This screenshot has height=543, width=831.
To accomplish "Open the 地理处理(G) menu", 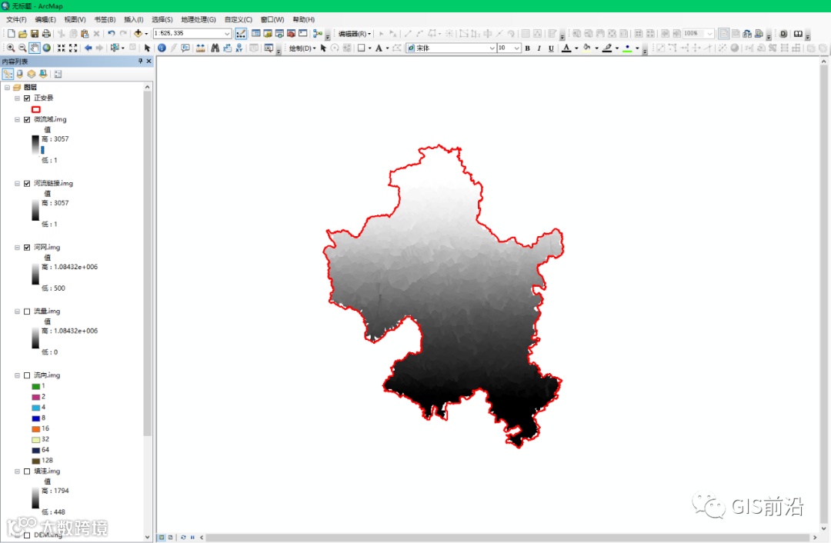I will pos(199,19).
